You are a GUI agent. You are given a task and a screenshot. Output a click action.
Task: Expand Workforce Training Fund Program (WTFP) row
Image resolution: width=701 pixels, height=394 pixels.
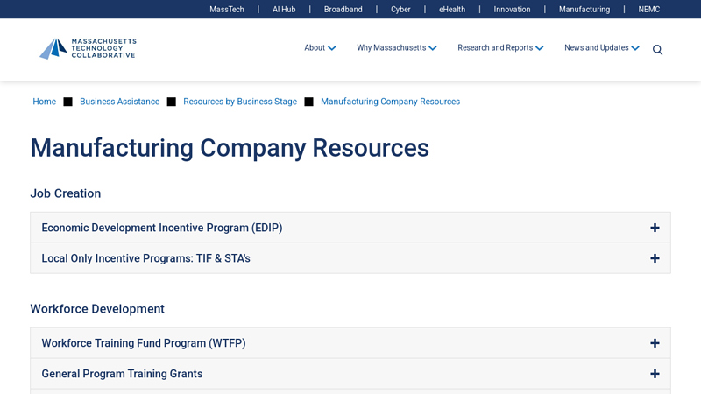click(x=350, y=343)
